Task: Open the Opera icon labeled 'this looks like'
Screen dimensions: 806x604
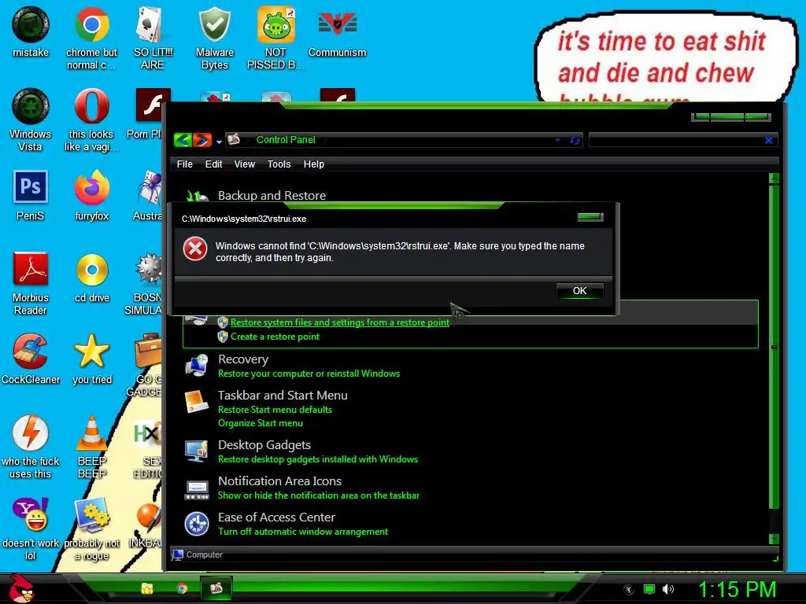Action: pyautogui.click(x=91, y=120)
